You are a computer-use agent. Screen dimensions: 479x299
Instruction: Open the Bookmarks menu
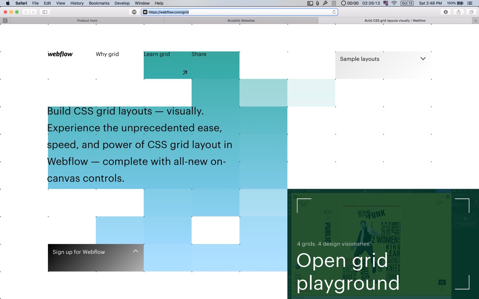pyautogui.click(x=99, y=3)
